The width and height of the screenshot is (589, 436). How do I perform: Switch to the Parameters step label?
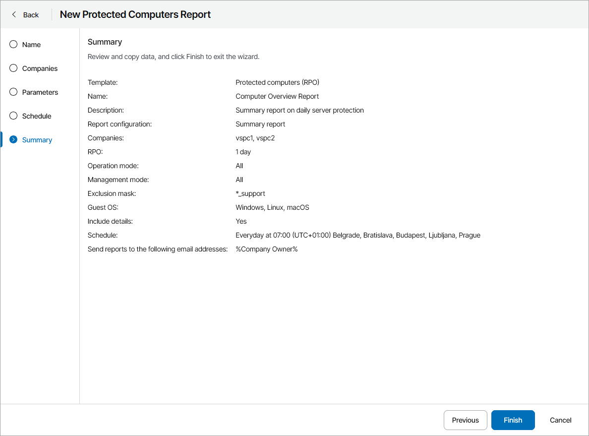pos(40,92)
